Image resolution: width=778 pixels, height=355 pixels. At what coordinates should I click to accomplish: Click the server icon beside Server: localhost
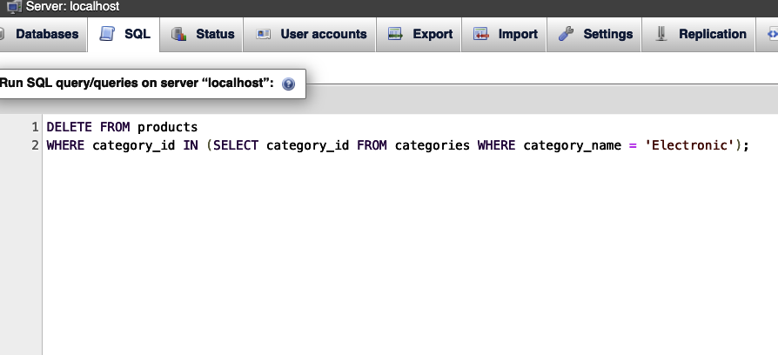coord(15,6)
